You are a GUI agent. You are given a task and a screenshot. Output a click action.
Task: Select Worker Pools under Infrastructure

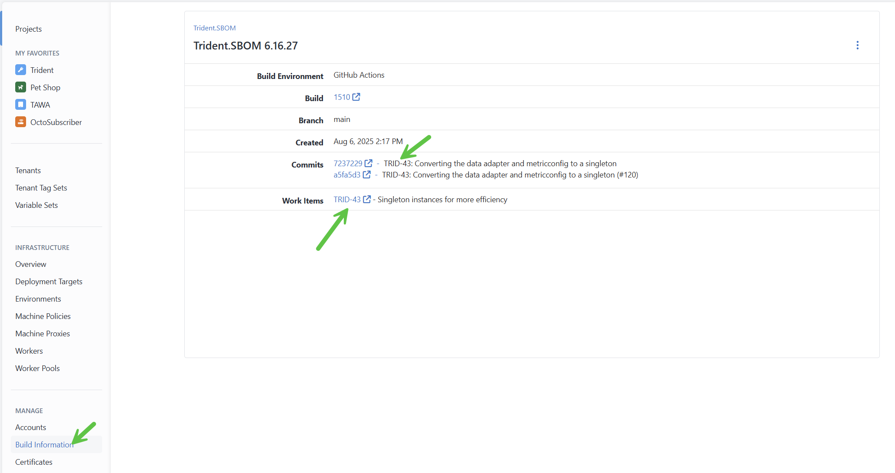[37, 368]
